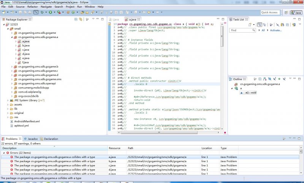Click the editor vertical scrollbar thumb

click(x=222, y=36)
